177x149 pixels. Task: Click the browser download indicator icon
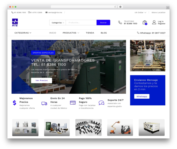coord(120,7)
